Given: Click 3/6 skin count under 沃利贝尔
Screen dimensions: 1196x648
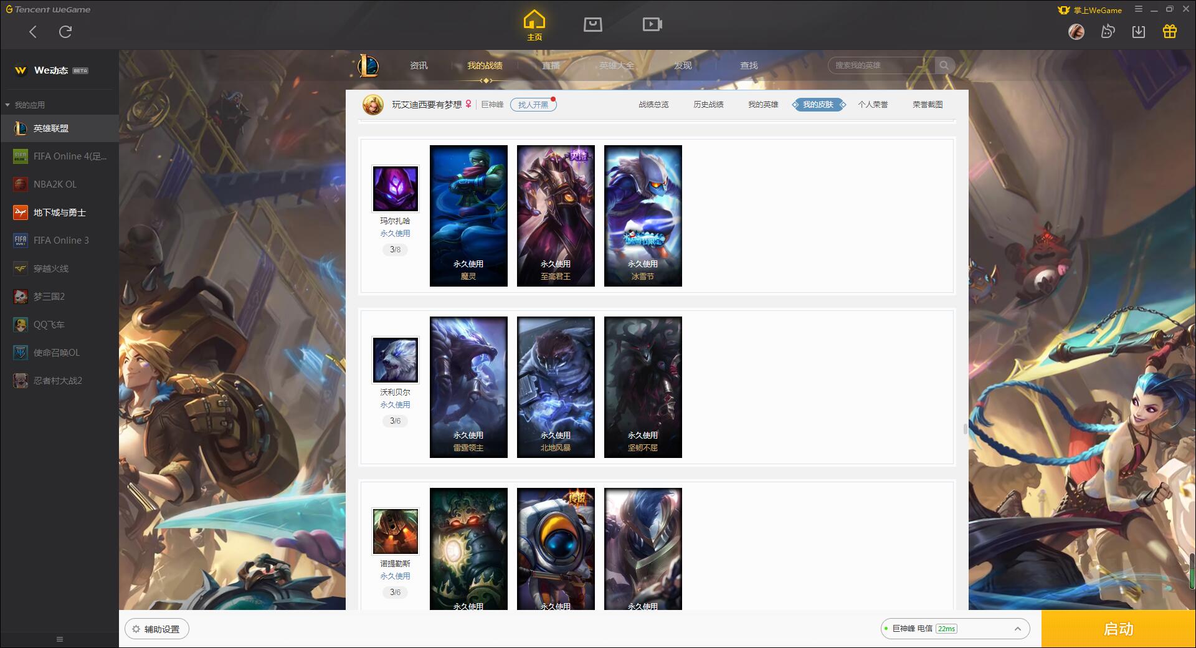Looking at the screenshot, I should pyautogui.click(x=396, y=421).
